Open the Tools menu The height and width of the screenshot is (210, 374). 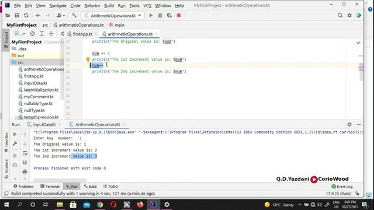coord(134,5)
